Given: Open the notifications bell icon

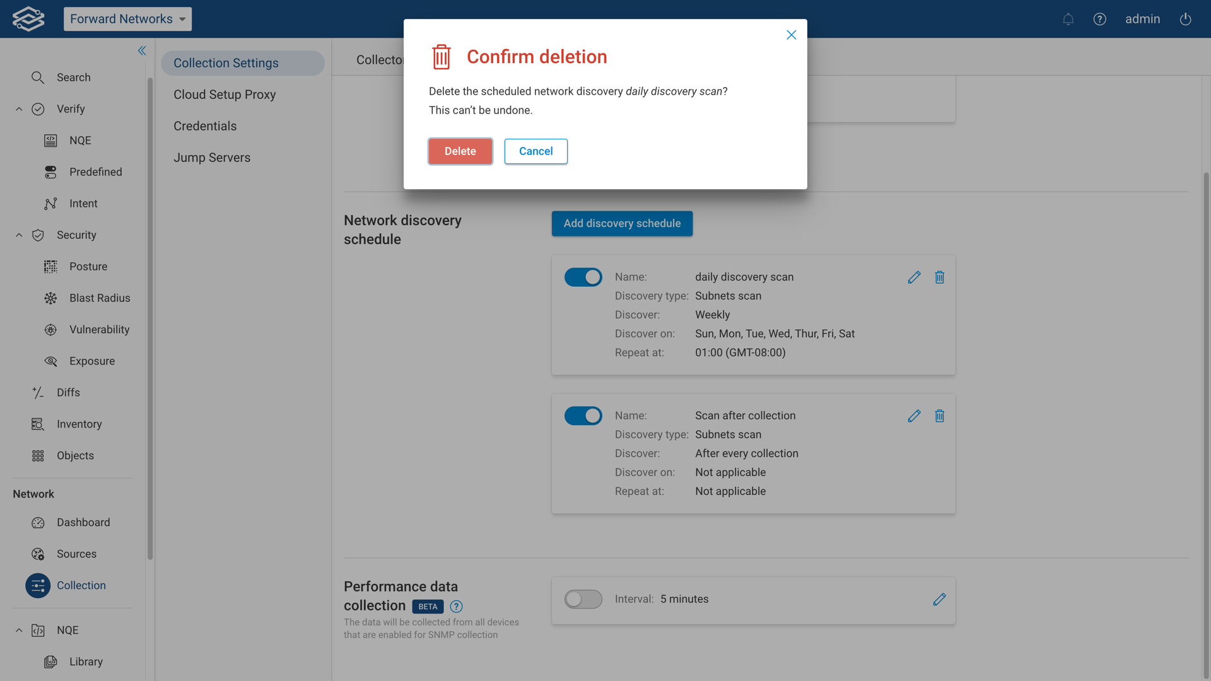Looking at the screenshot, I should pos(1068,19).
